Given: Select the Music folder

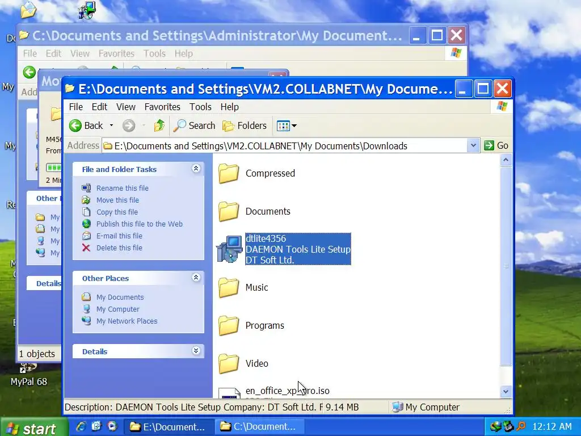Looking at the screenshot, I should pyautogui.click(x=243, y=288).
